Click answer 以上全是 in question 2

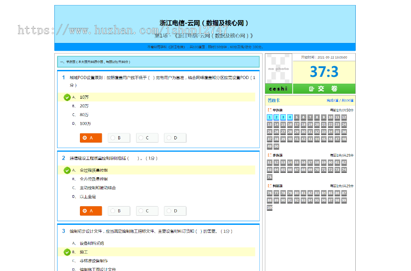point(88,197)
